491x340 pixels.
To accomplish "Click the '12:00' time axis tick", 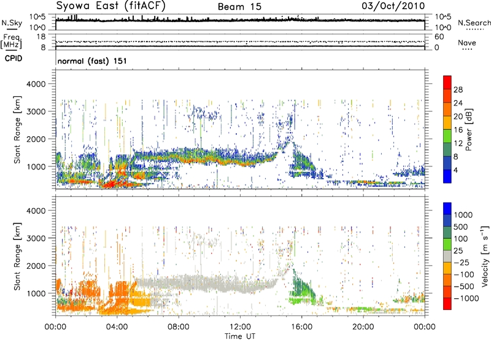I will pyautogui.click(x=240, y=327).
